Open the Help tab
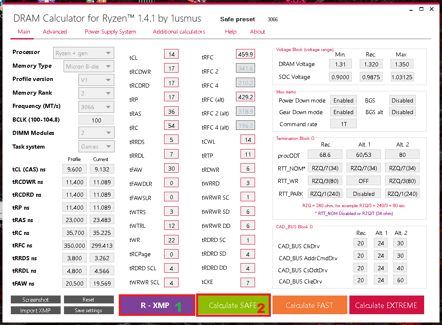This screenshot has height=325, width=442. point(231,32)
